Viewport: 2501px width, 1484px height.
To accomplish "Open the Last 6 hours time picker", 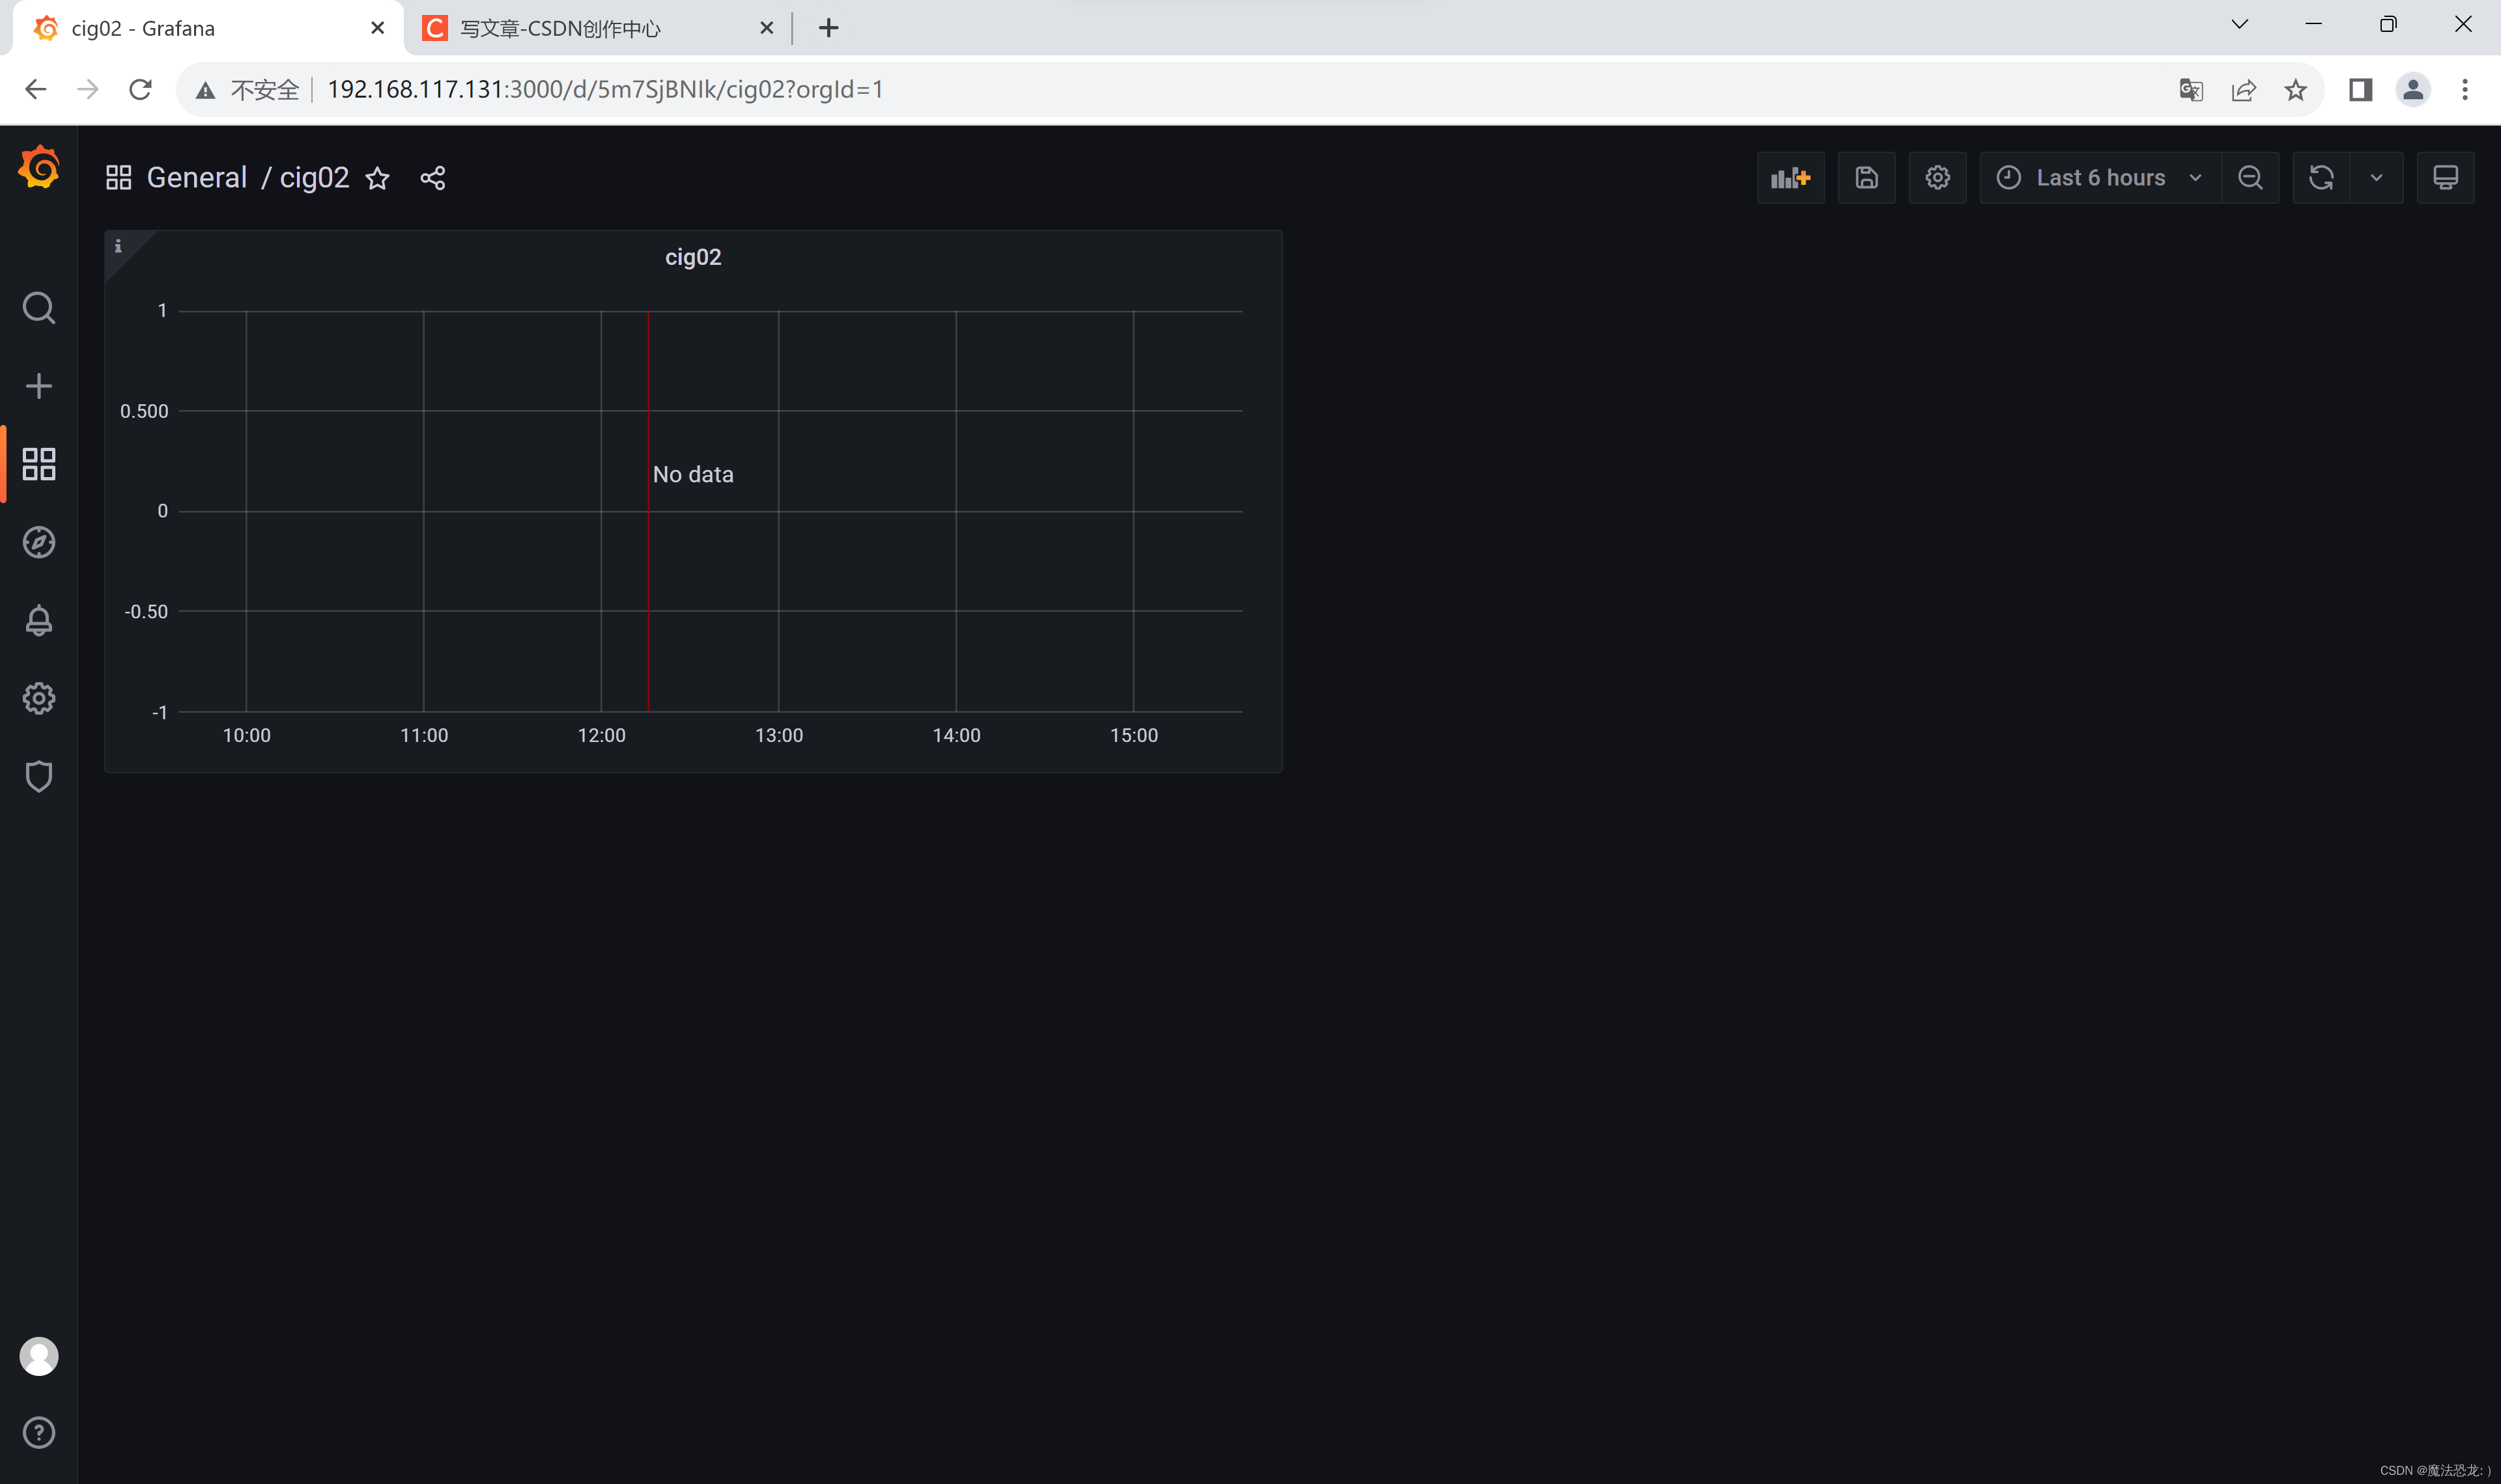I will tap(2101, 178).
